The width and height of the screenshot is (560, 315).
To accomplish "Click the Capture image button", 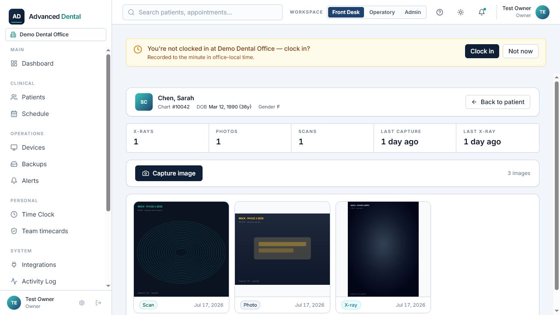I will point(169,173).
